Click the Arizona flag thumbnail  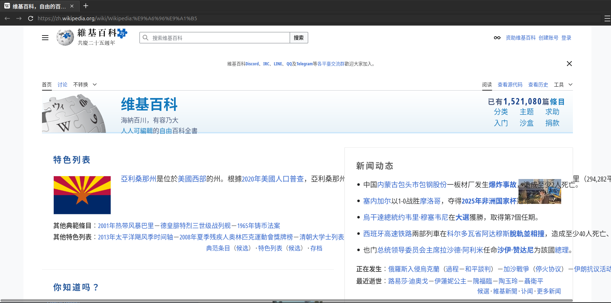[82, 195]
